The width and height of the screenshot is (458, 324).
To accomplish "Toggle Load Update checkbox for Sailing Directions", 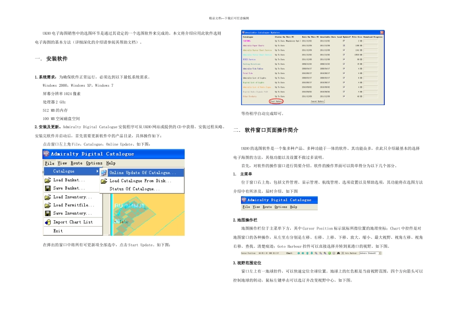I will 344,64.
